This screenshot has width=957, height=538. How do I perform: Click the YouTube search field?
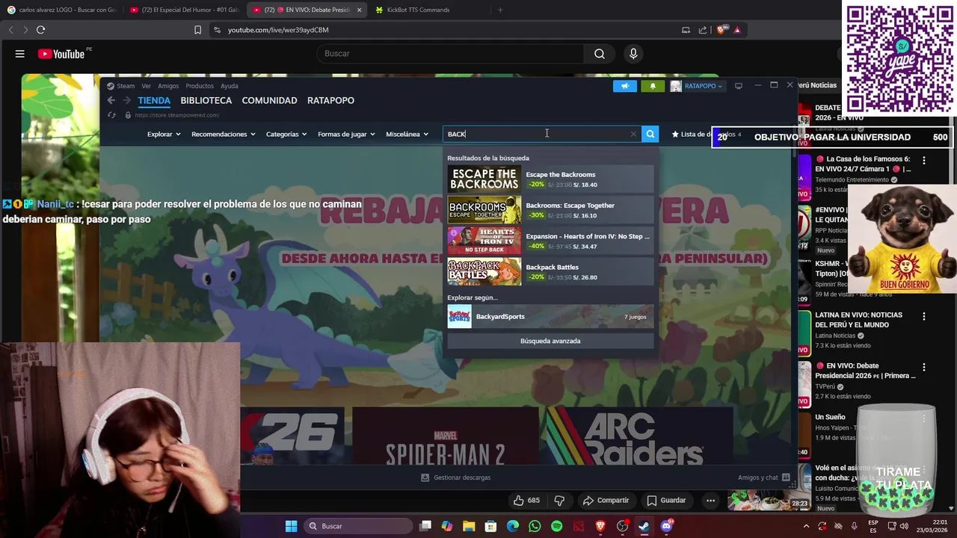(x=450, y=54)
